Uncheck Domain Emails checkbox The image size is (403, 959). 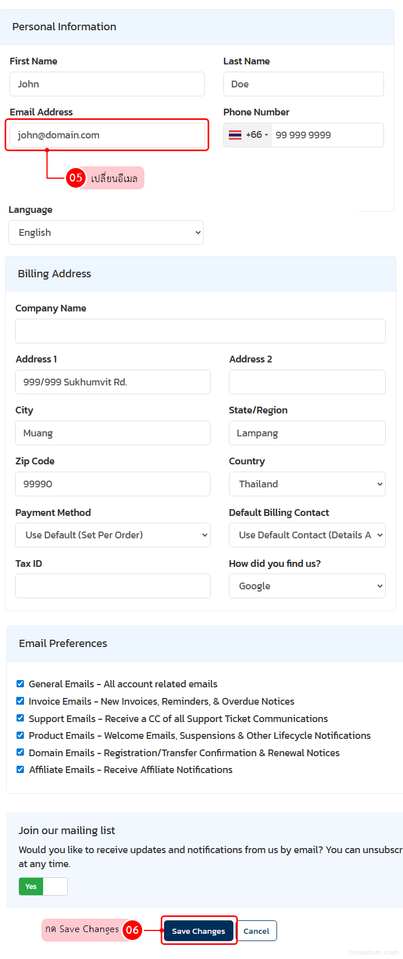pyautogui.click(x=20, y=752)
